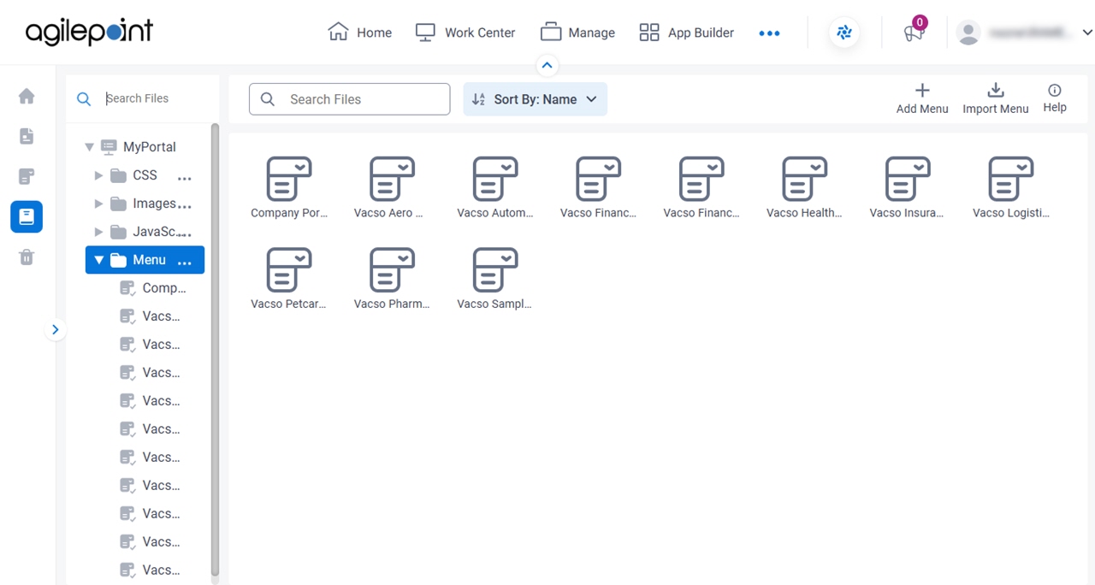Viewport: 1095px width, 585px height.
Task: Open CSS folder ellipsis options
Action: (x=184, y=178)
